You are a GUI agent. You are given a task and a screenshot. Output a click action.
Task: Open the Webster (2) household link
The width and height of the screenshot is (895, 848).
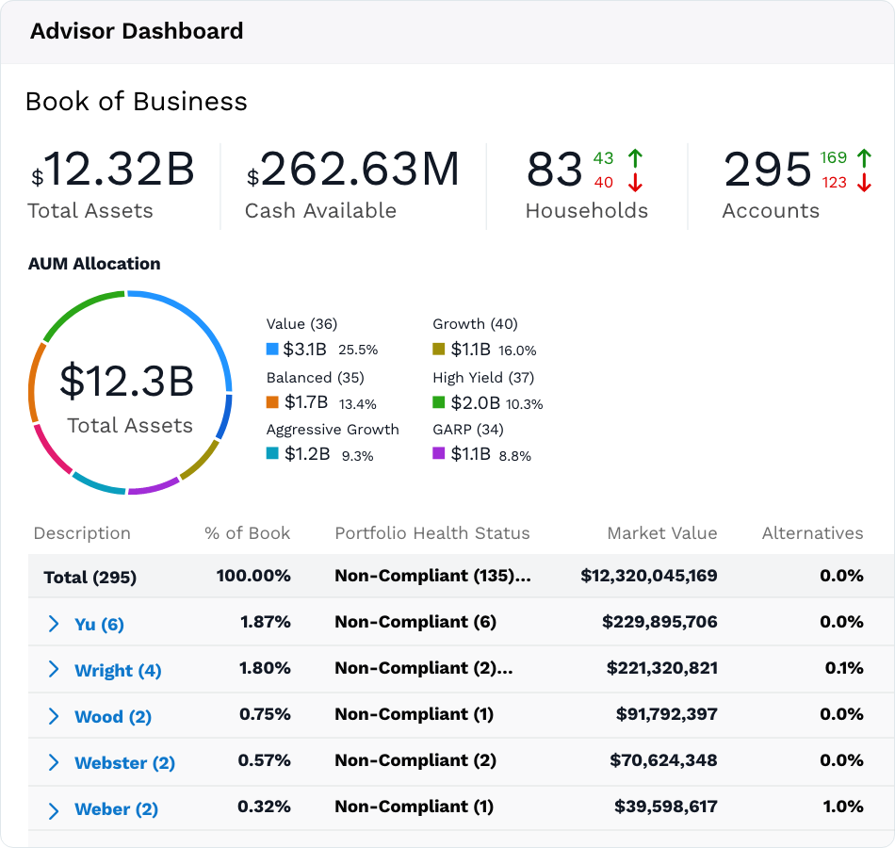(124, 763)
